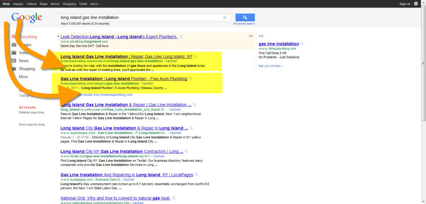
Task: Click the blue search magnifier button
Action: [245, 17]
